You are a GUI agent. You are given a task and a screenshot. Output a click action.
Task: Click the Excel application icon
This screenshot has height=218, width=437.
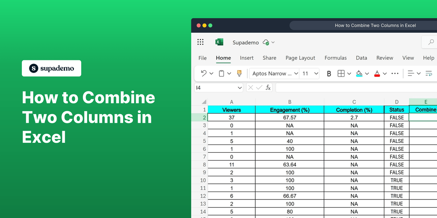(219, 42)
